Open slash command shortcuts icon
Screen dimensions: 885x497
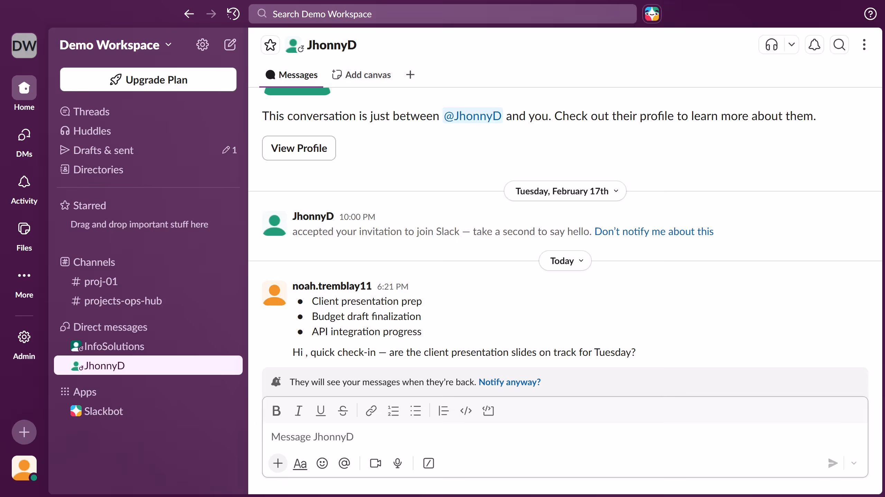tap(428, 463)
